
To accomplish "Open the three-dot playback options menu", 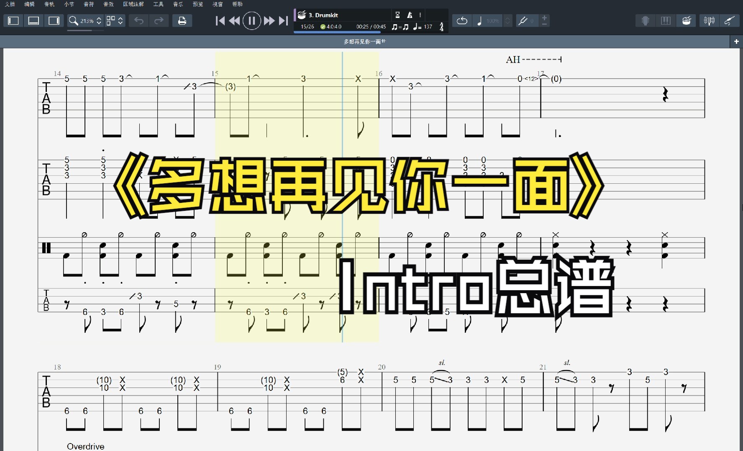I will [420, 15].
